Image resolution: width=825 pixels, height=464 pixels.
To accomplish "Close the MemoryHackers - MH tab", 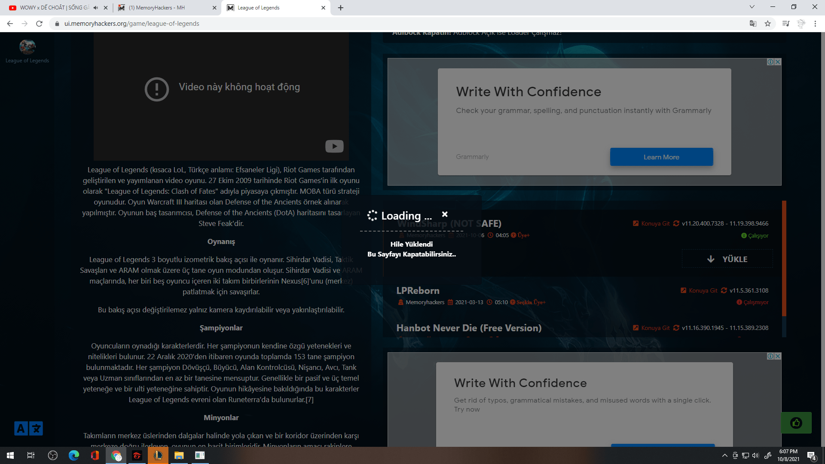I will point(214,7).
